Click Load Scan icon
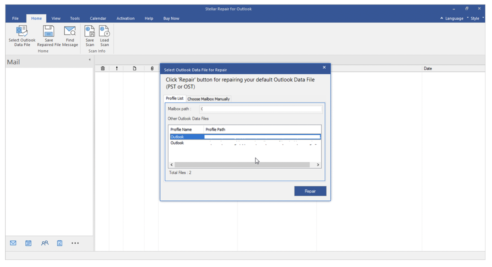Image resolution: width=492 pixels, height=267 pixels. (x=104, y=31)
